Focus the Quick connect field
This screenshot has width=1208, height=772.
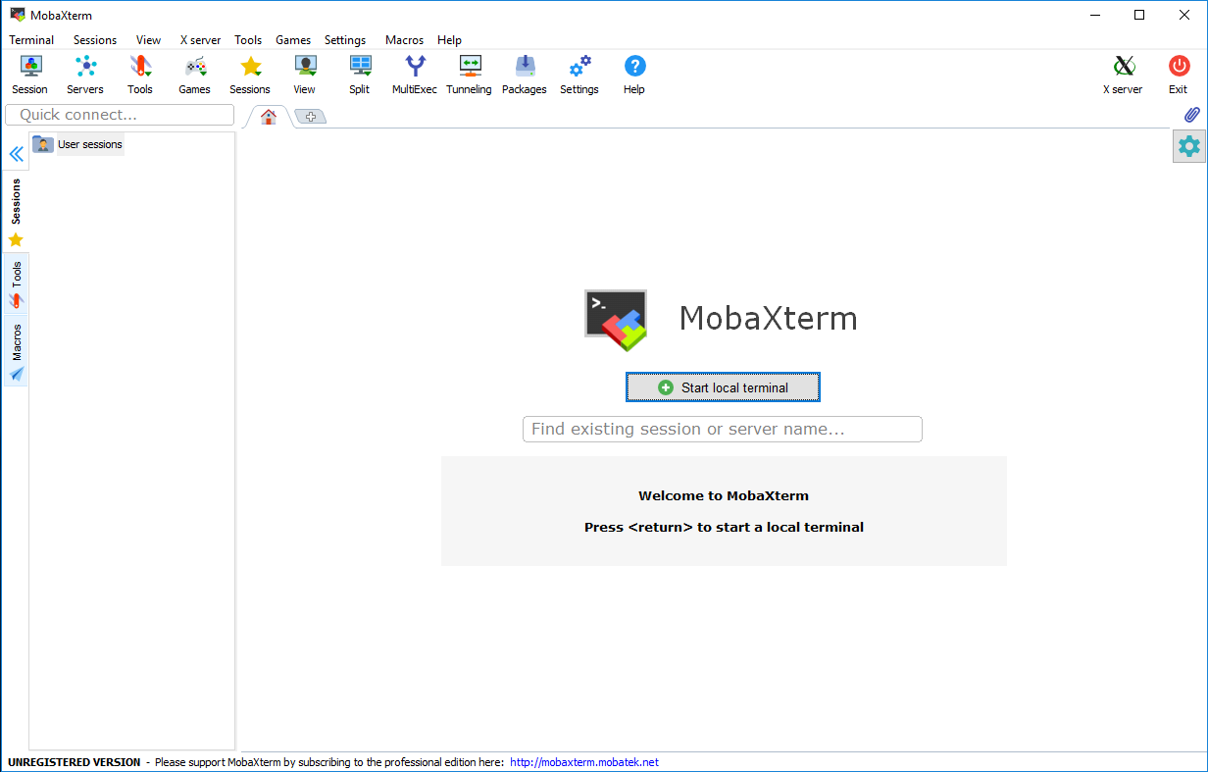click(x=120, y=115)
